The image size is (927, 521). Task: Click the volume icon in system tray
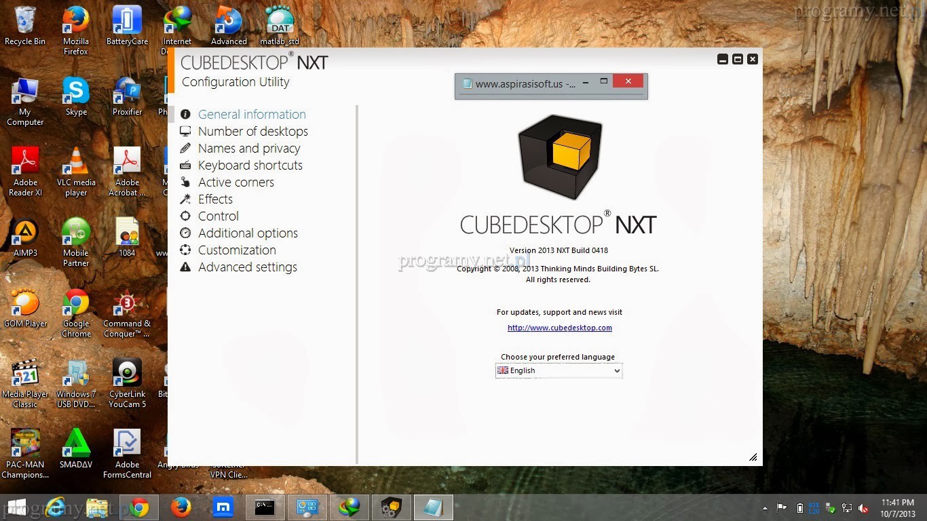pos(863,508)
